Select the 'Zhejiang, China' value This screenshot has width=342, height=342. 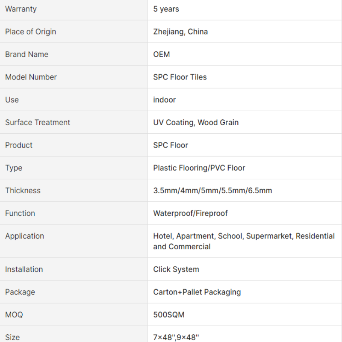coord(180,32)
